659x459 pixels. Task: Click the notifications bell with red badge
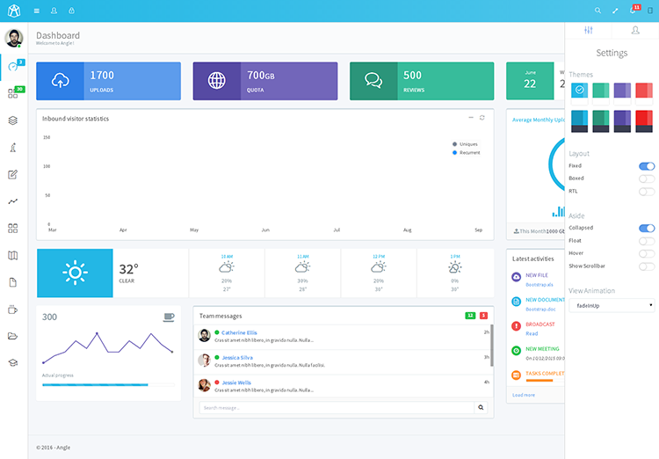(x=634, y=10)
